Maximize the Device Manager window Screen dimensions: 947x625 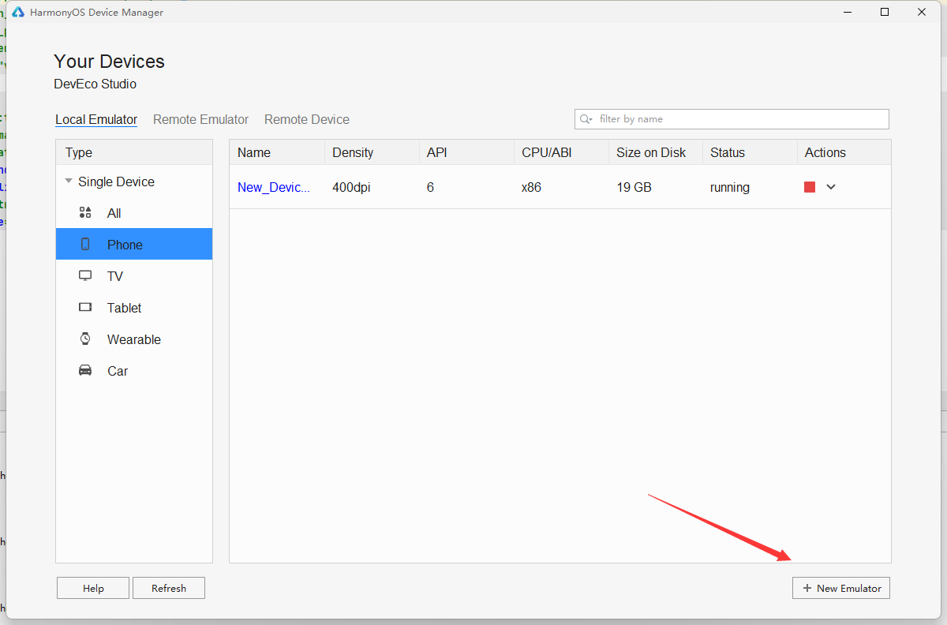885,12
